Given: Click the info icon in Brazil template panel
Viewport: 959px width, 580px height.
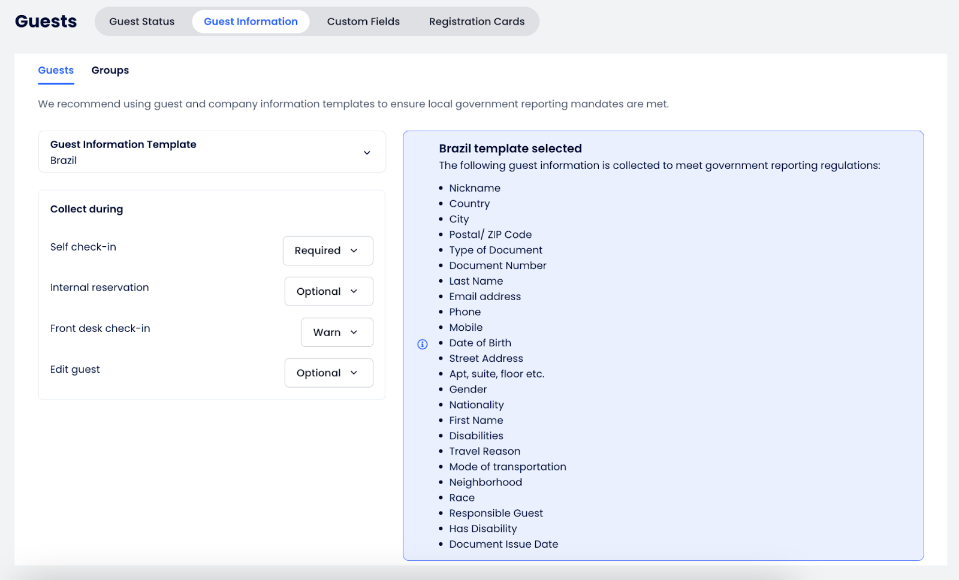Looking at the screenshot, I should pos(423,344).
